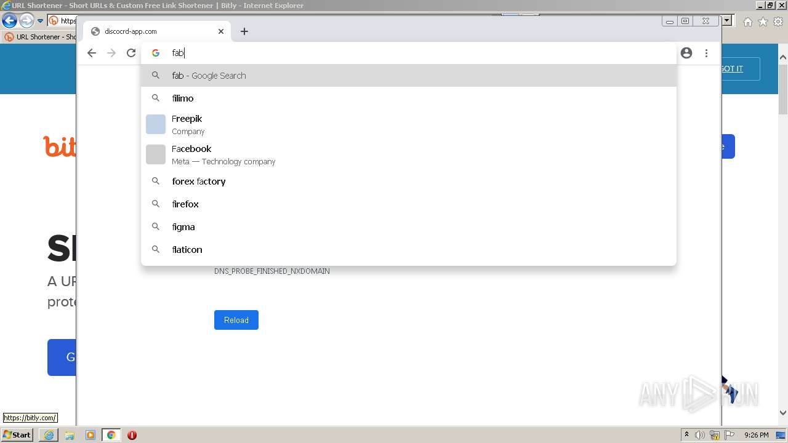Viewport: 788px width, 443px height.
Task: Click the Freepik thumbnail image
Action: click(x=156, y=124)
